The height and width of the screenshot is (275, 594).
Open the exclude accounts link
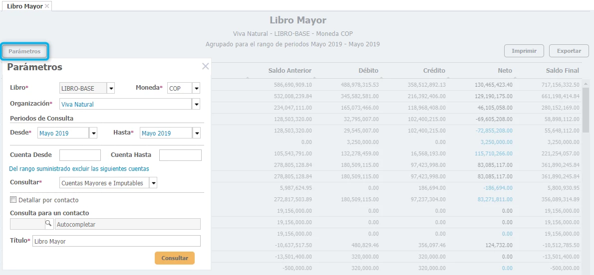[79, 169]
